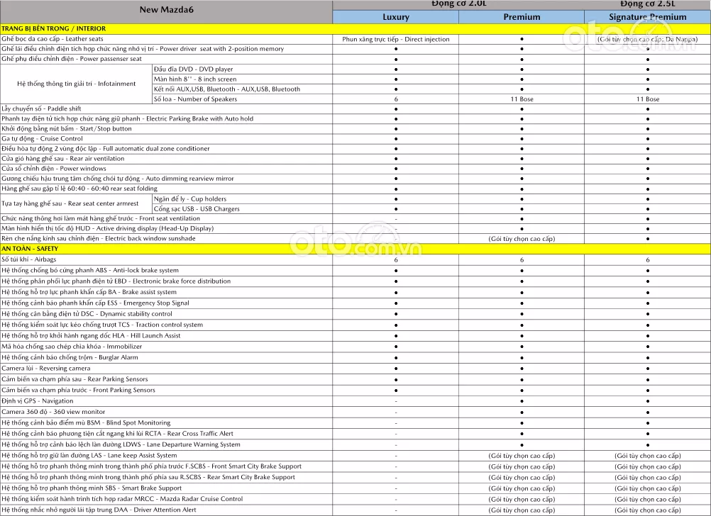Screen dimensions: 711x516
Task: Select the "Luxury" column header
Action: tap(396, 17)
